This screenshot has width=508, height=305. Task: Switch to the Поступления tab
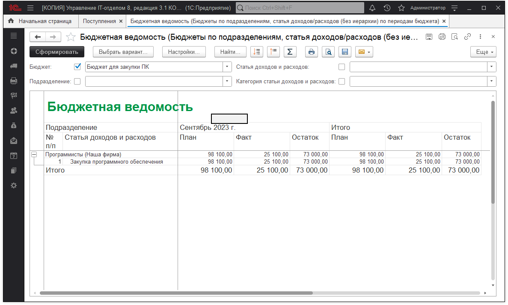click(99, 21)
